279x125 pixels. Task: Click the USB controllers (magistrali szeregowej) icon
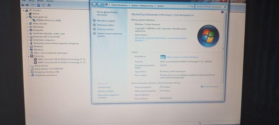pos(31,43)
